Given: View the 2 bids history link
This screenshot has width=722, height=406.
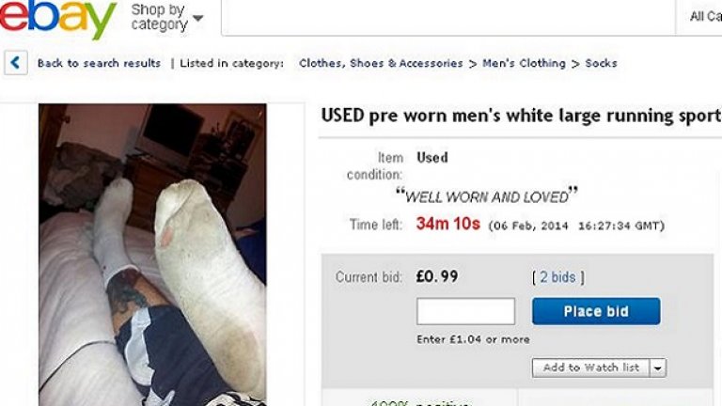Looking at the screenshot, I should 558,277.
